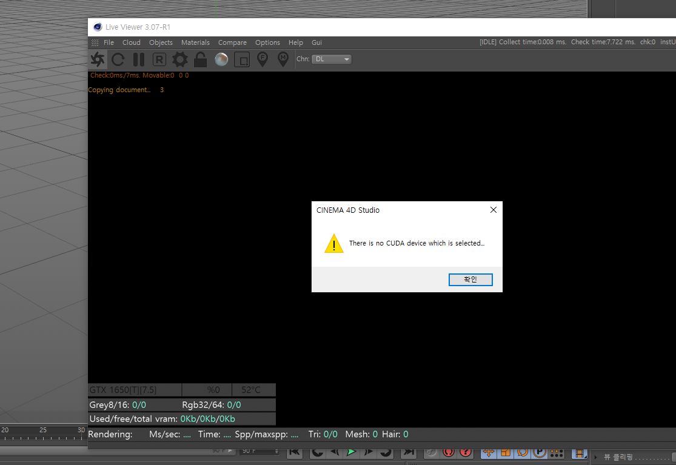Click the IDLE collect time status text
Image resolution: width=676 pixels, height=465 pixels.
tap(523, 42)
